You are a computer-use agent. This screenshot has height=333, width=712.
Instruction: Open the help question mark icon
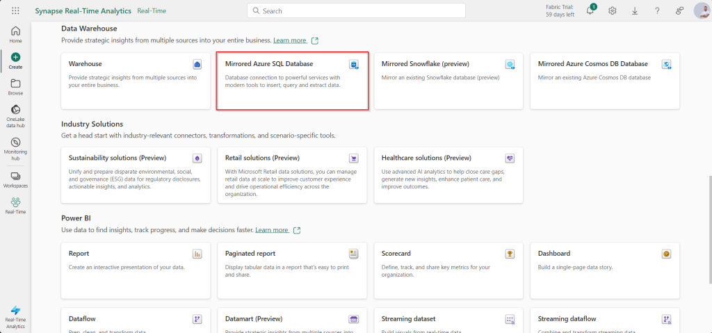point(657,10)
